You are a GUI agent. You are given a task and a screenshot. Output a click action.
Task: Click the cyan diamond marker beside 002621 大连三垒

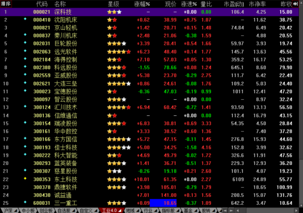(25, 82)
